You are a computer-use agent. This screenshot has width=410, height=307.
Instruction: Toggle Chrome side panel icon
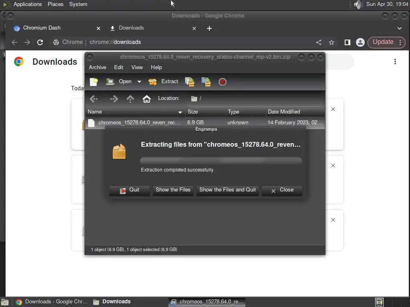click(x=347, y=42)
